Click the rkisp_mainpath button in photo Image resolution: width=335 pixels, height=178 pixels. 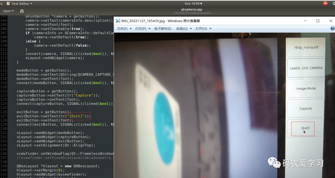[x=306, y=47]
